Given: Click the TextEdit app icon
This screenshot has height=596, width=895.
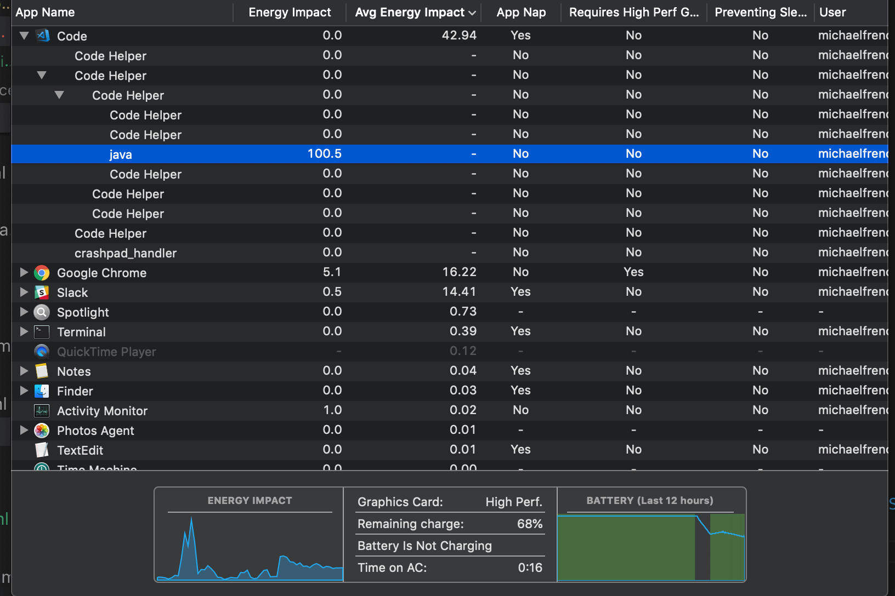Looking at the screenshot, I should [x=42, y=450].
